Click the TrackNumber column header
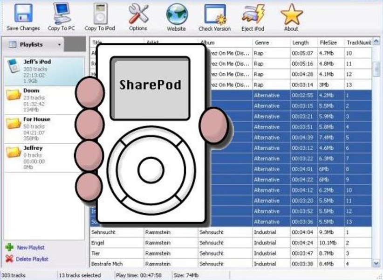This screenshot has width=383, height=280. coord(359,42)
